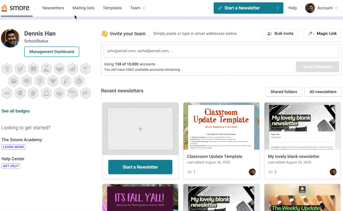Click the arrow on Start a Newsletter button
Viewport: 343px width, 211px height.
(277, 8)
